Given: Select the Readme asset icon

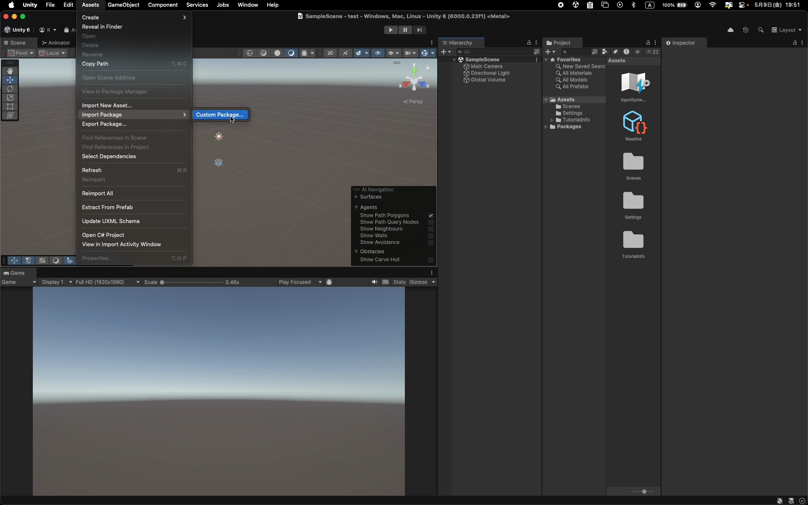Looking at the screenshot, I should 633,122.
